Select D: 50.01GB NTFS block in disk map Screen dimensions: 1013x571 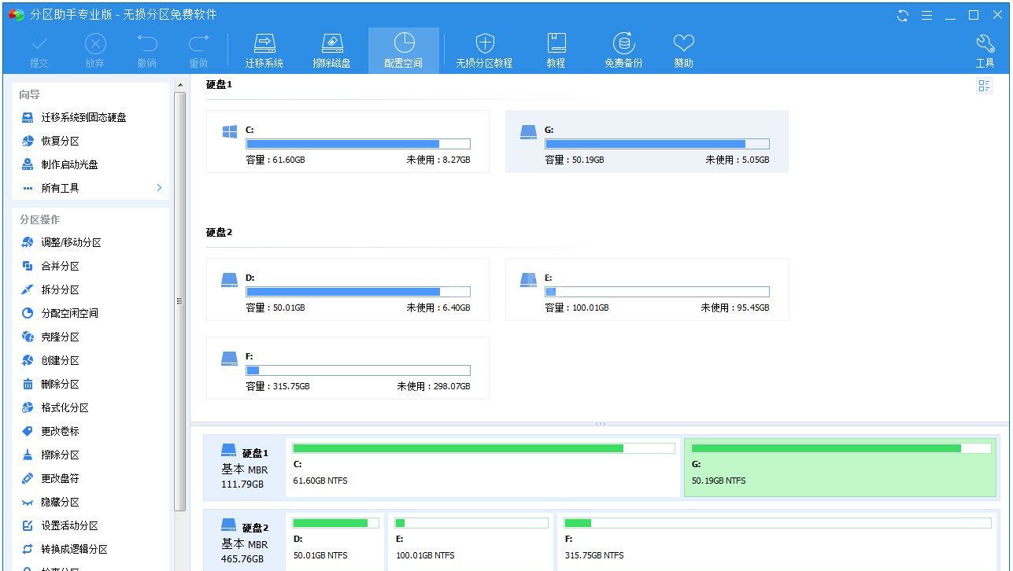click(x=336, y=541)
